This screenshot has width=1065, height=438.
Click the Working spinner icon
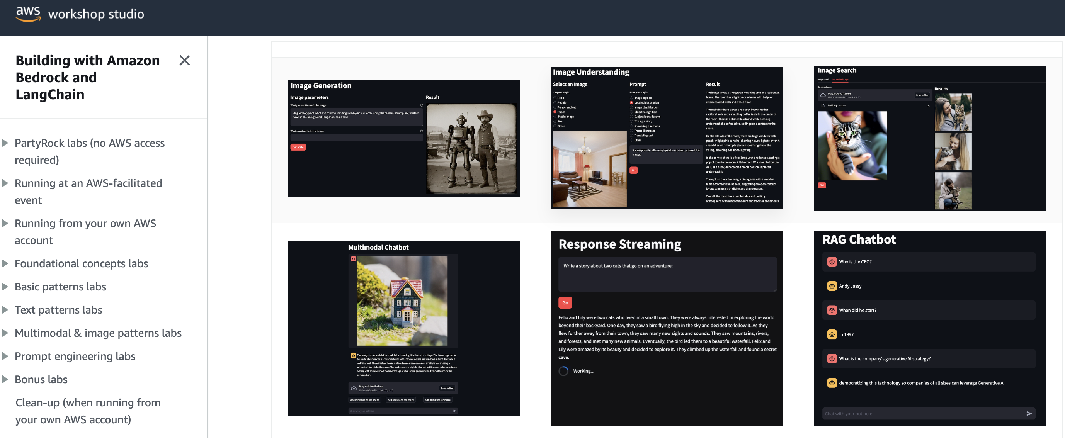click(x=563, y=371)
